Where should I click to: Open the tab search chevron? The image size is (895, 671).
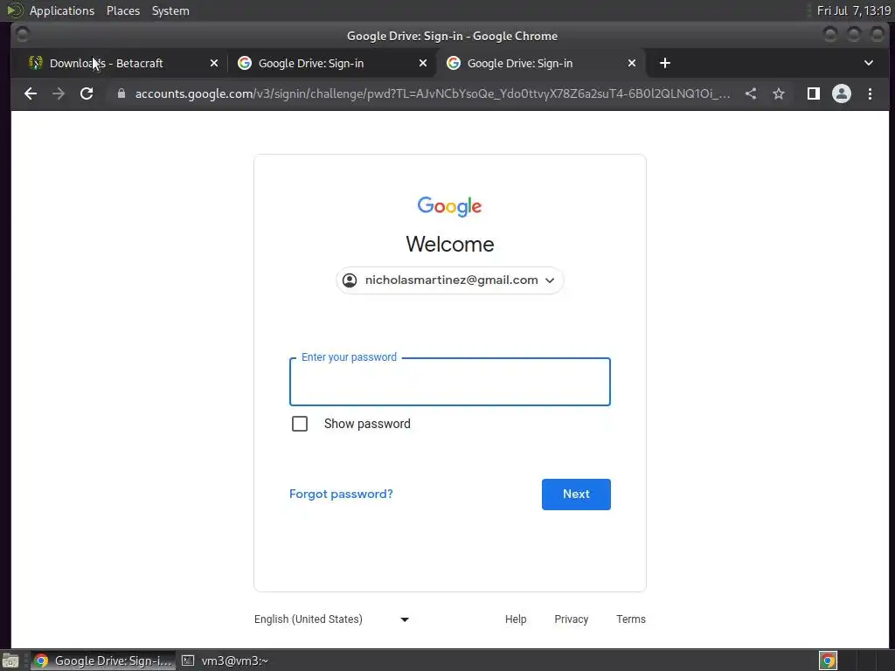(869, 63)
